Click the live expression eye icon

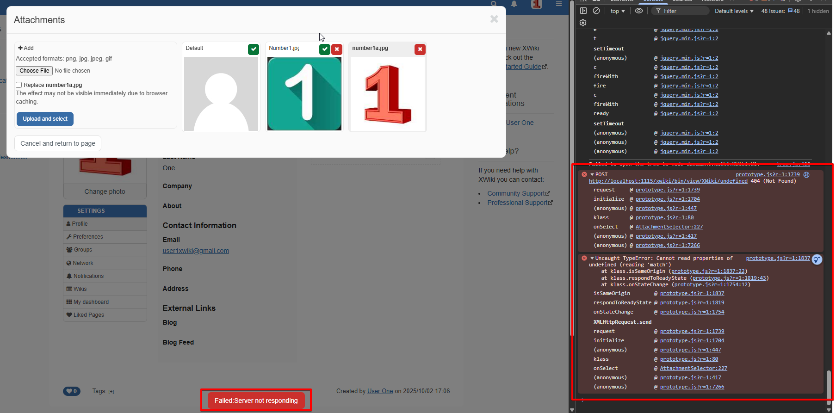(639, 11)
